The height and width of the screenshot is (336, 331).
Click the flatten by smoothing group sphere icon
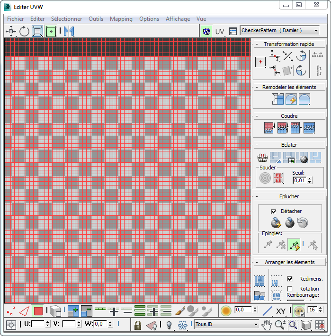tap(302, 158)
